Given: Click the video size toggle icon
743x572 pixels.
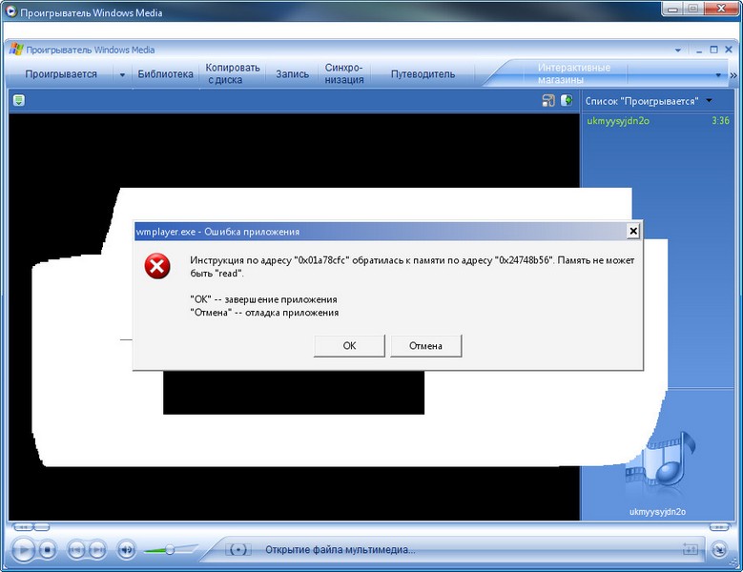Looking at the screenshot, I should (548, 100).
